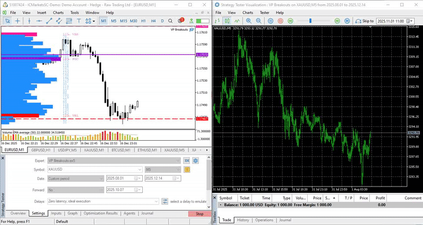Close the Strategy Tester panel
Viewport: 423px width, 225px height.
coord(3,158)
